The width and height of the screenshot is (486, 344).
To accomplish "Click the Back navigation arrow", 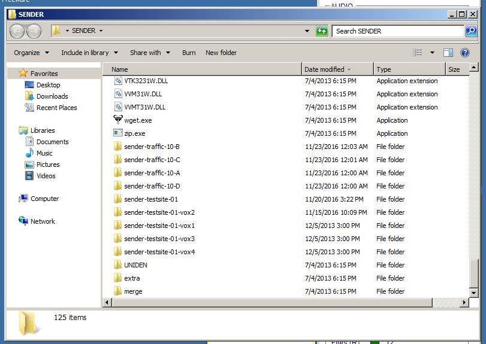I will (x=17, y=31).
